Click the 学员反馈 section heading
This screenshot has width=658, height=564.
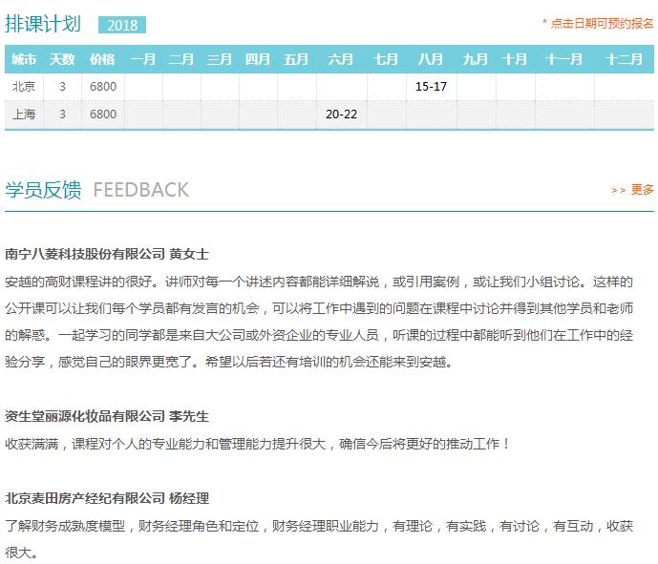tap(43, 189)
